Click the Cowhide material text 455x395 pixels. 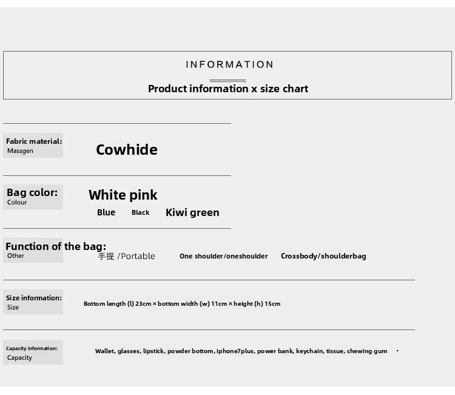(127, 150)
